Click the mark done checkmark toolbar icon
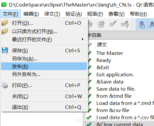 tap(113, 24)
